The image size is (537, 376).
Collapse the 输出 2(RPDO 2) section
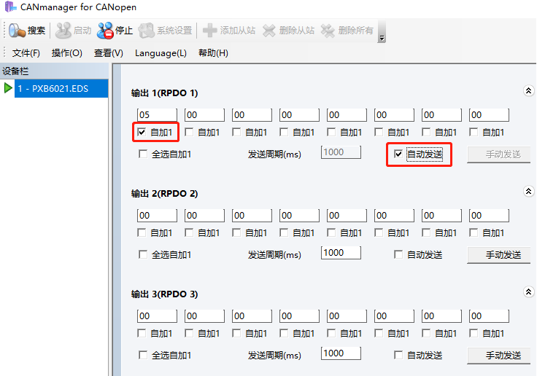click(528, 191)
